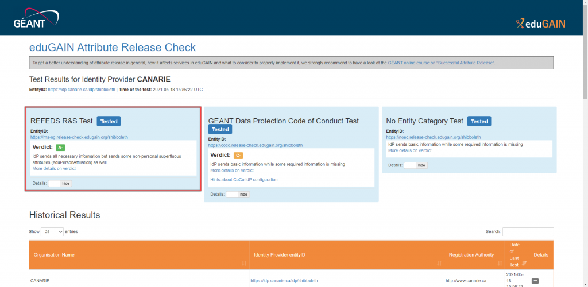Open the Show entries count dropdown
The height and width of the screenshot is (287, 588).
click(52, 232)
